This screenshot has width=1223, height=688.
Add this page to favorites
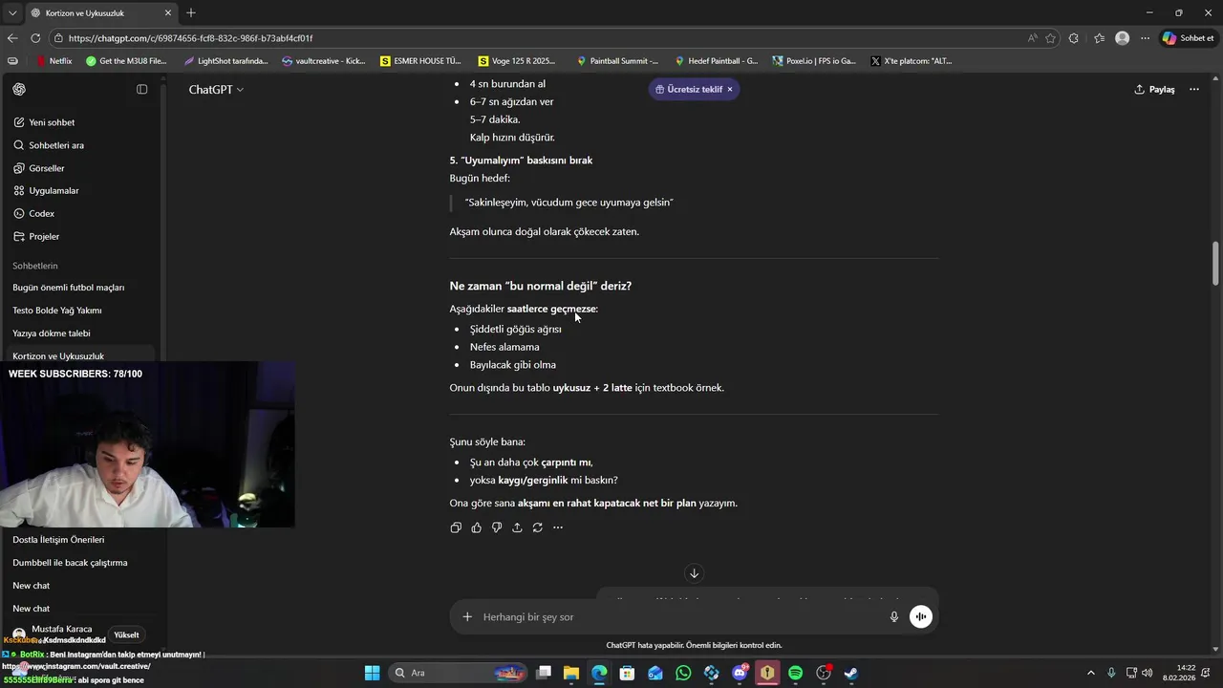tap(1051, 38)
